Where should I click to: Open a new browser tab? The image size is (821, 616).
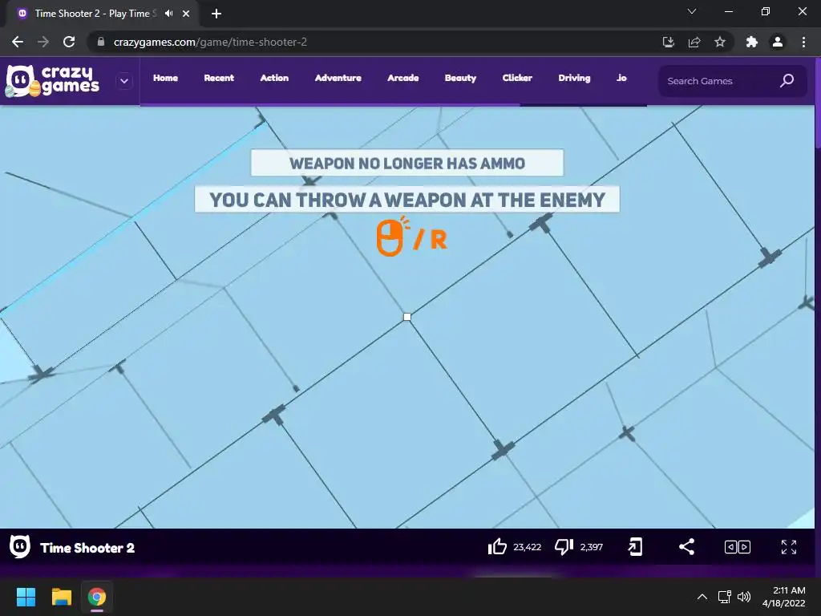pos(216,14)
